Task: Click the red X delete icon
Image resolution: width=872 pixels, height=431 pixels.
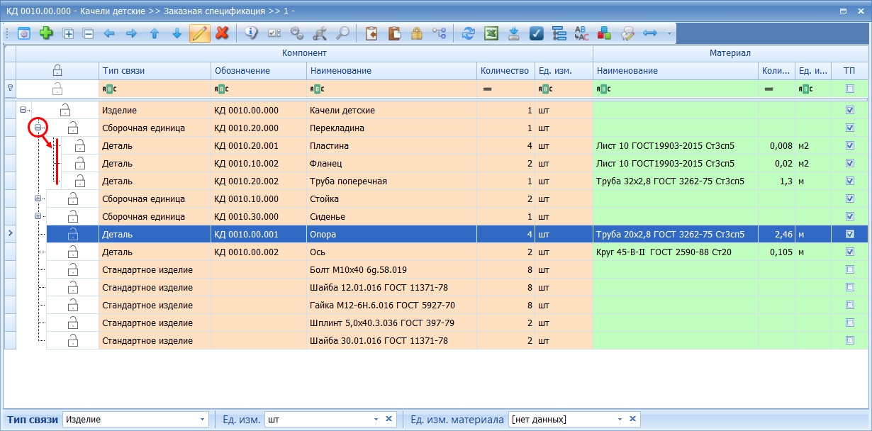Action: point(222,33)
